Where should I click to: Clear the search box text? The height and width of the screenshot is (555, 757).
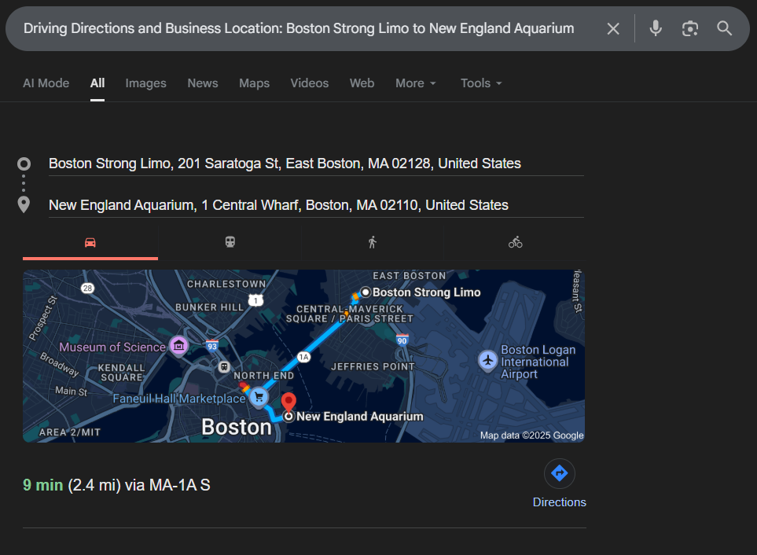(x=613, y=29)
